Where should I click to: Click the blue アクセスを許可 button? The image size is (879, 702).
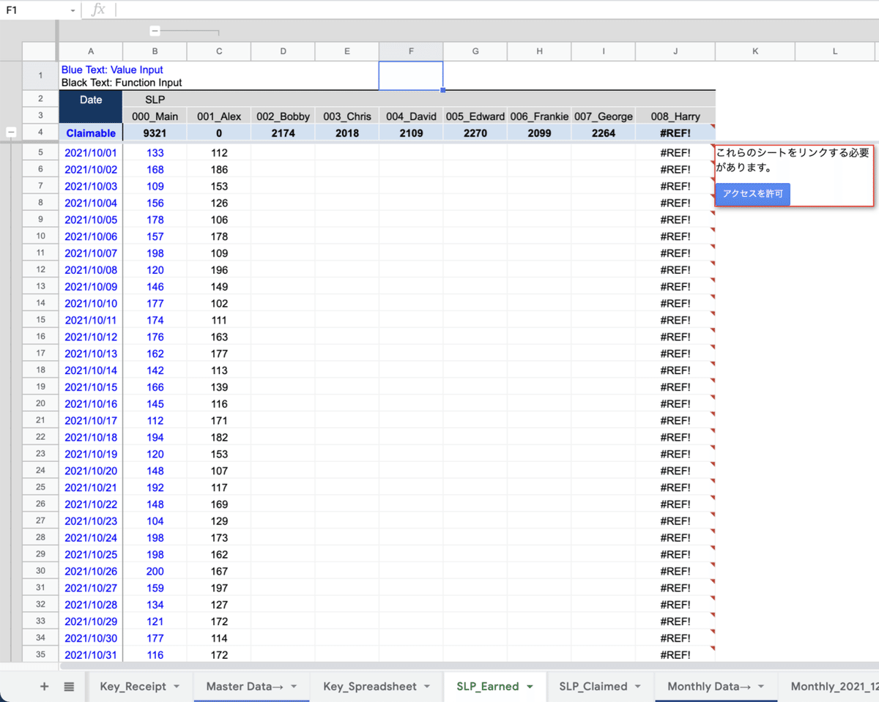pyautogui.click(x=753, y=194)
